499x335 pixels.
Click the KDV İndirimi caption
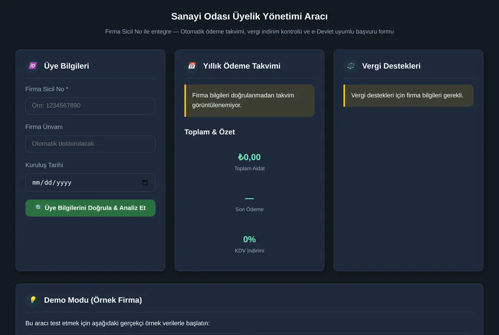tap(249, 251)
